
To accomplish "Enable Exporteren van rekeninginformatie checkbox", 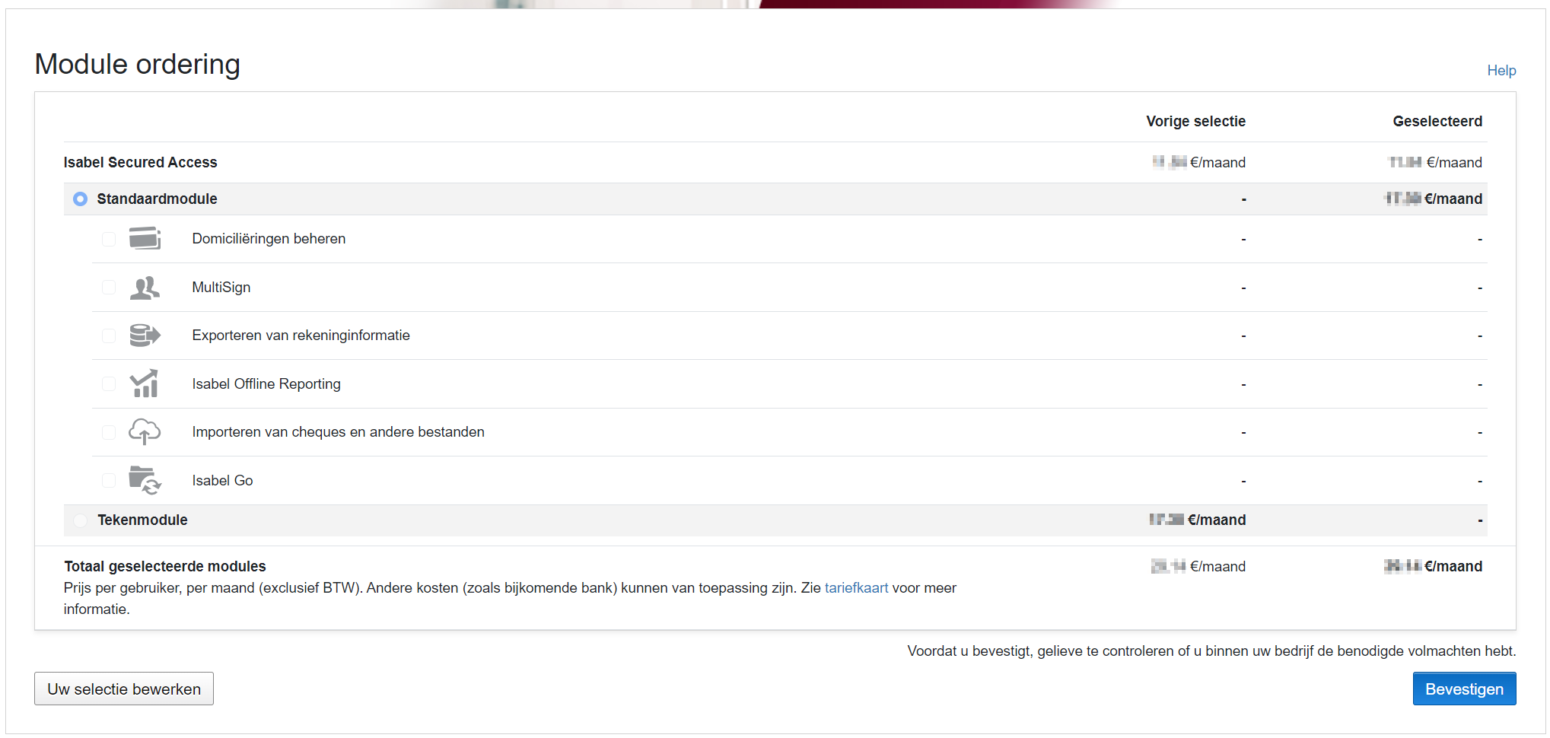I will click(x=109, y=336).
